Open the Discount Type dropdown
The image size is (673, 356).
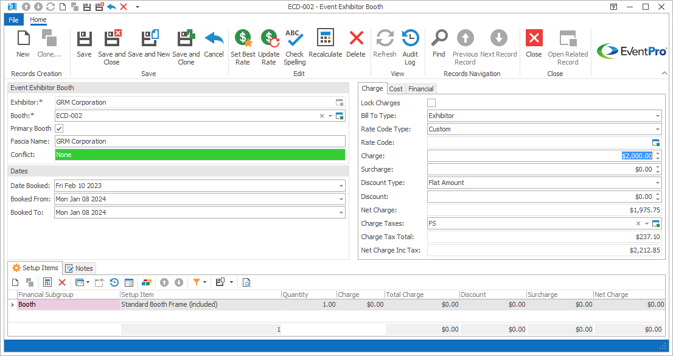click(x=657, y=183)
